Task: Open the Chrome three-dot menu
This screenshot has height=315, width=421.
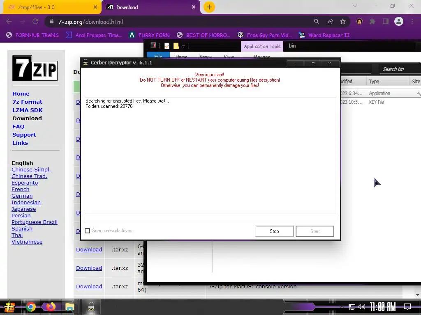Action: pyautogui.click(x=412, y=21)
